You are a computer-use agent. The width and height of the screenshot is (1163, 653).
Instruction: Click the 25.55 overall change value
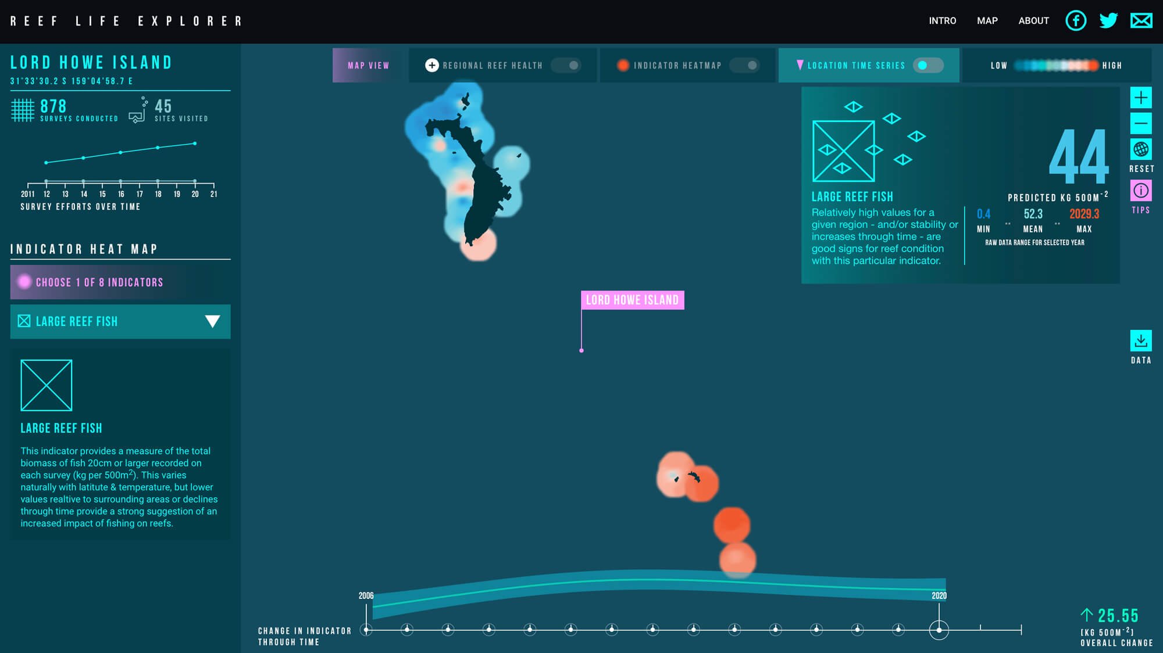coord(1118,615)
